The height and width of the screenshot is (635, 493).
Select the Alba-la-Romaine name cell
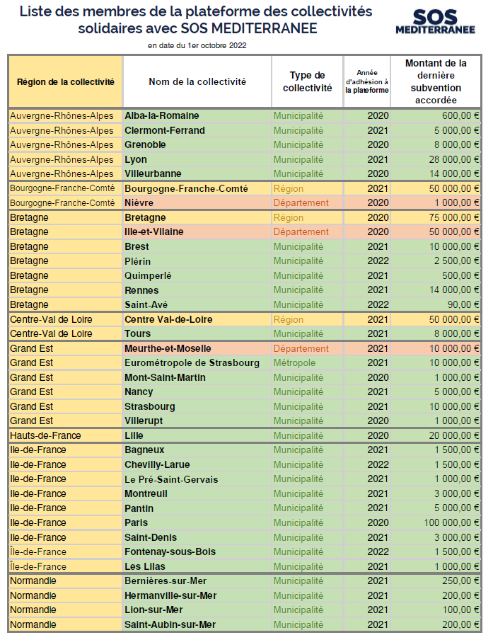pyautogui.click(x=162, y=115)
